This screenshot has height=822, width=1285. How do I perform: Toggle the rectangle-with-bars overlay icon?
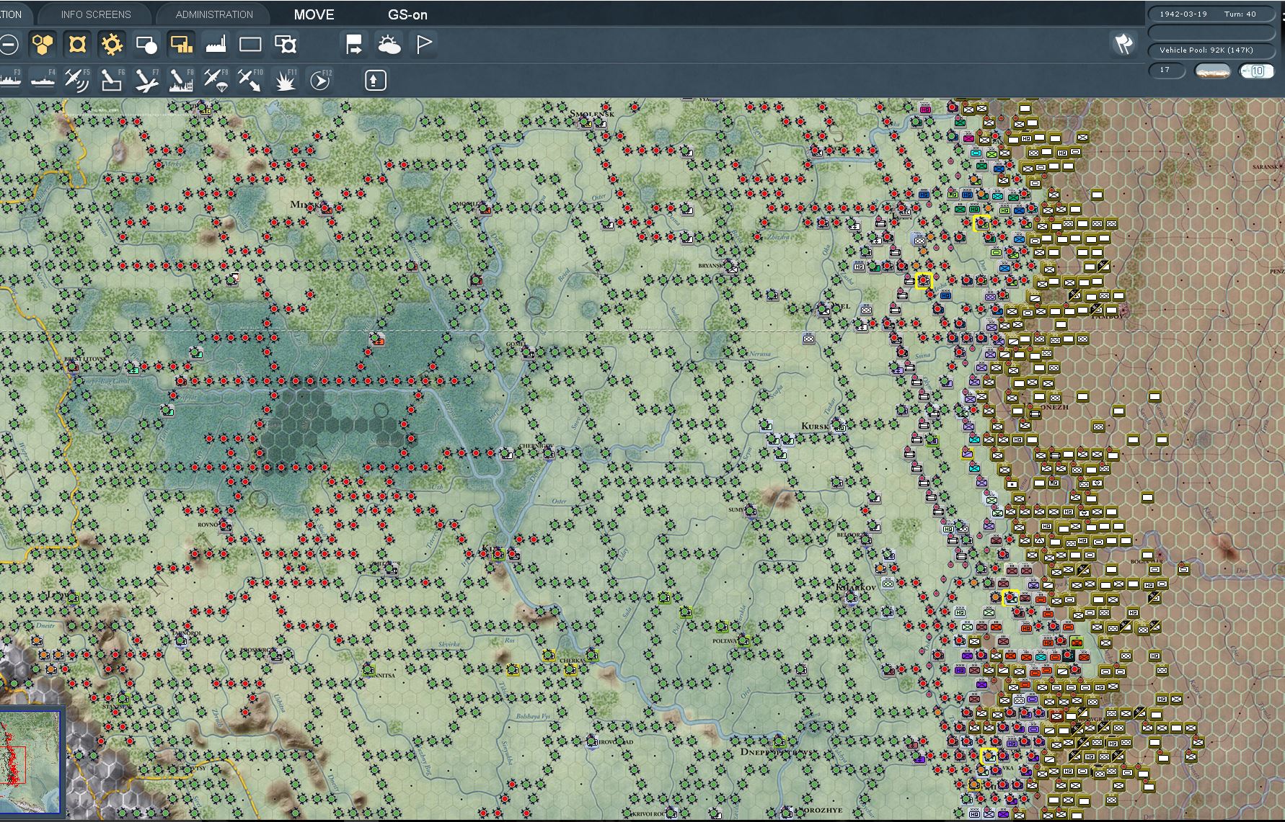tap(181, 45)
